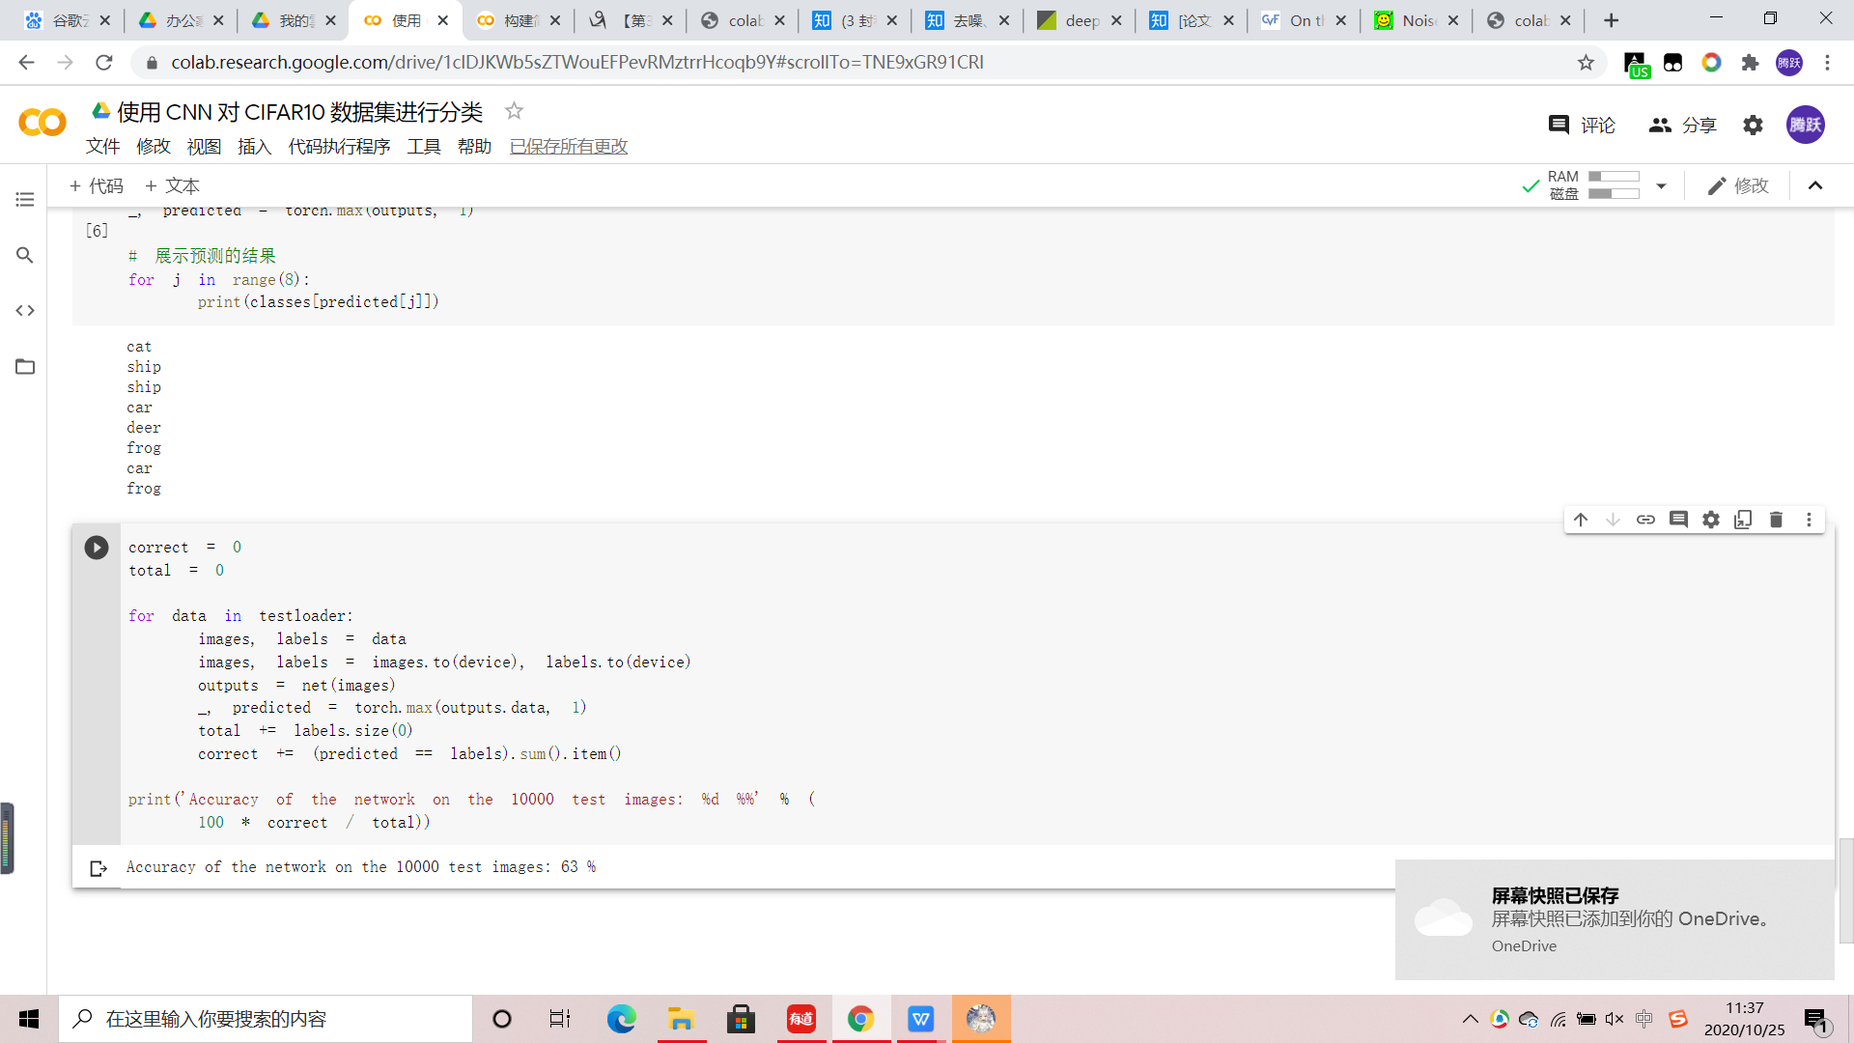The height and width of the screenshot is (1043, 1854).
Task: Star the notebook title
Action: coord(514,111)
